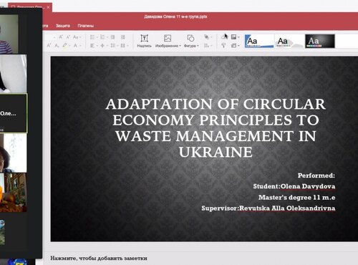This screenshot has width=358, height=265.
Task: Click the Фигура shapes icon
Action: [x=190, y=38]
